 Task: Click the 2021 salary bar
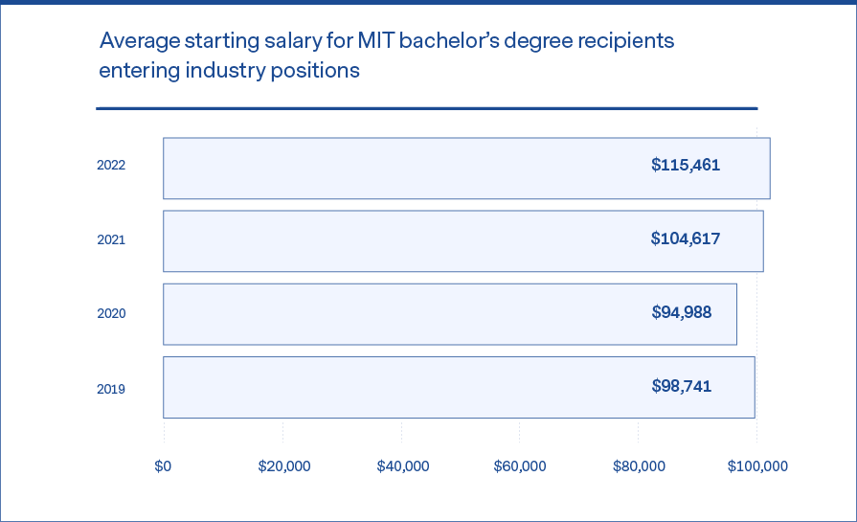click(x=463, y=241)
